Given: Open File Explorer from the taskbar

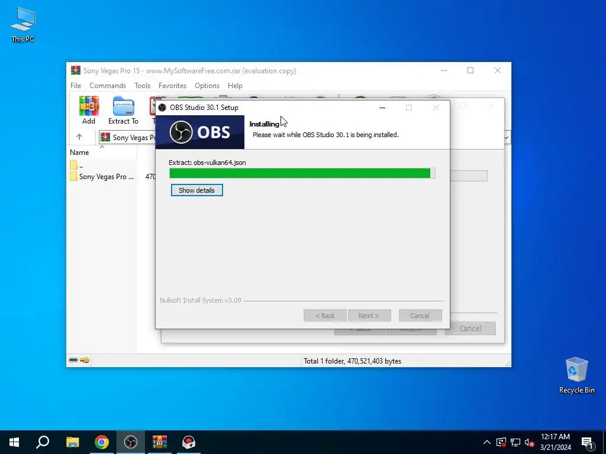Looking at the screenshot, I should [x=72, y=442].
